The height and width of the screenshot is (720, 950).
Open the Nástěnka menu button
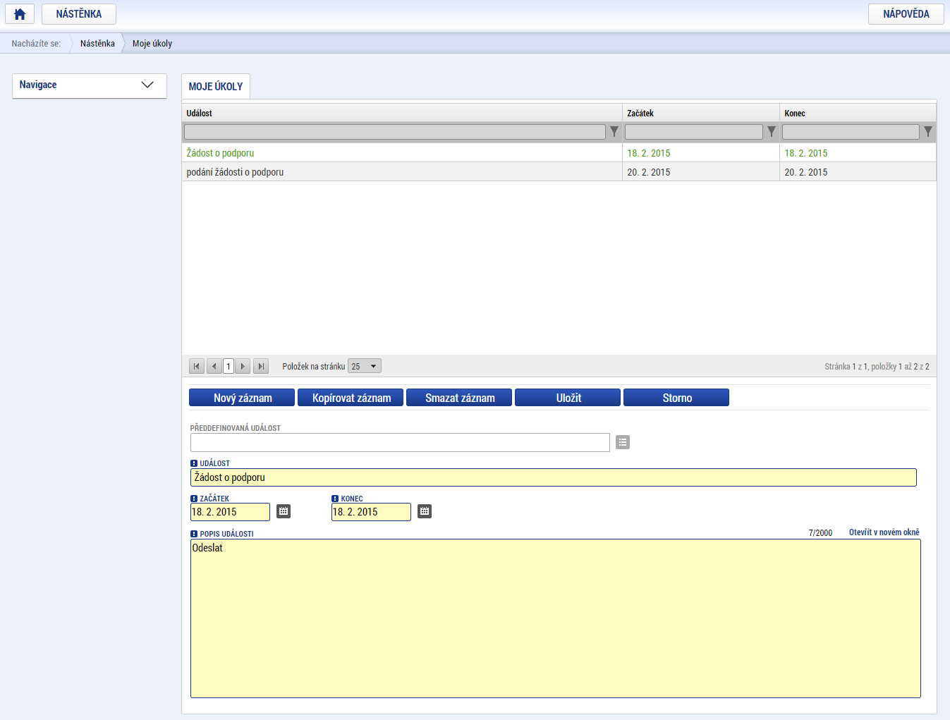pos(79,14)
